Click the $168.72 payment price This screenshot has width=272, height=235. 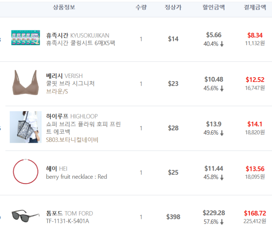[x=255, y=213]
